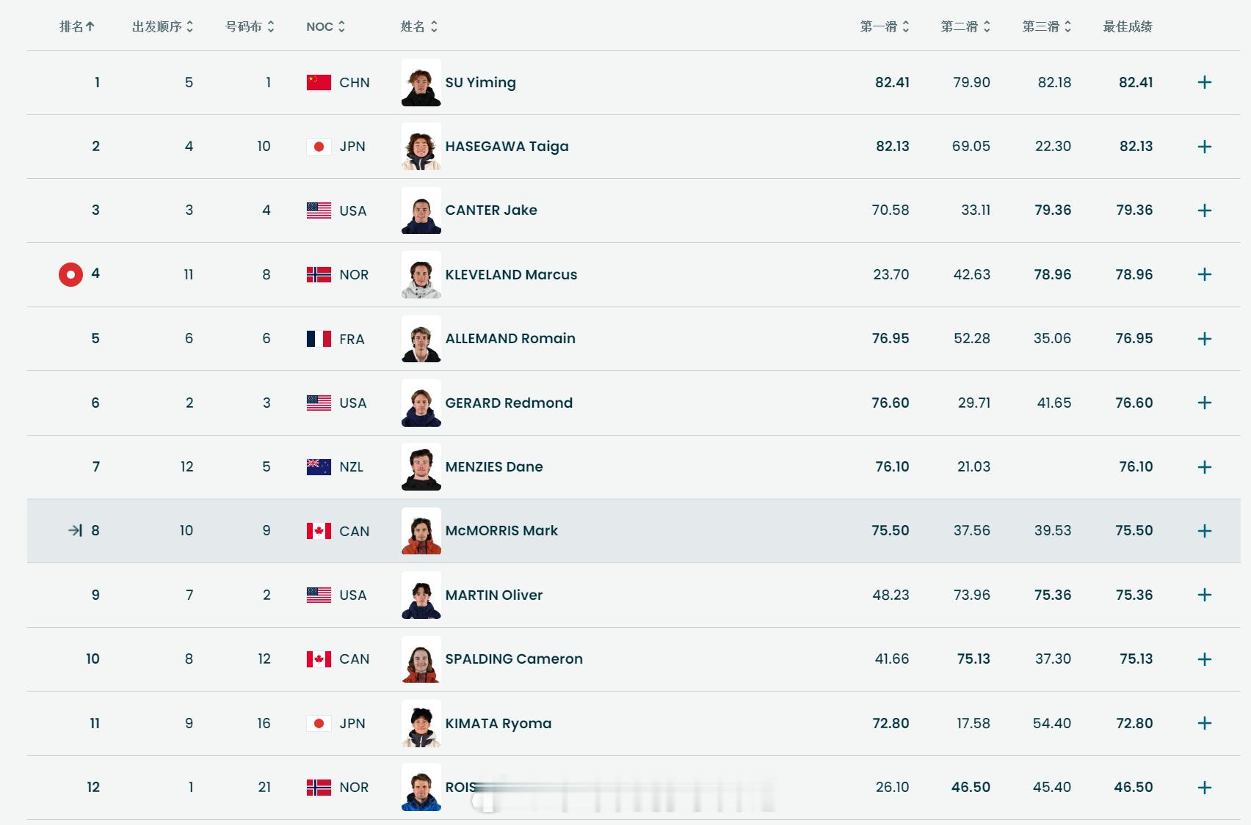Click Japan flag in KIMATA Ryoma row
The height and width of the screenshot is (825, 1251).
point(319,723)
